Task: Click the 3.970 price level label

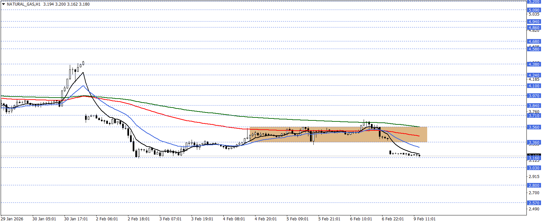Action: pyautogui.click(x=533, y=96)
